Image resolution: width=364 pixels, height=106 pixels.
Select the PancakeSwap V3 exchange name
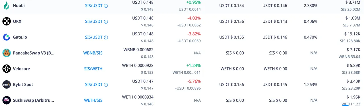point(34,53)
